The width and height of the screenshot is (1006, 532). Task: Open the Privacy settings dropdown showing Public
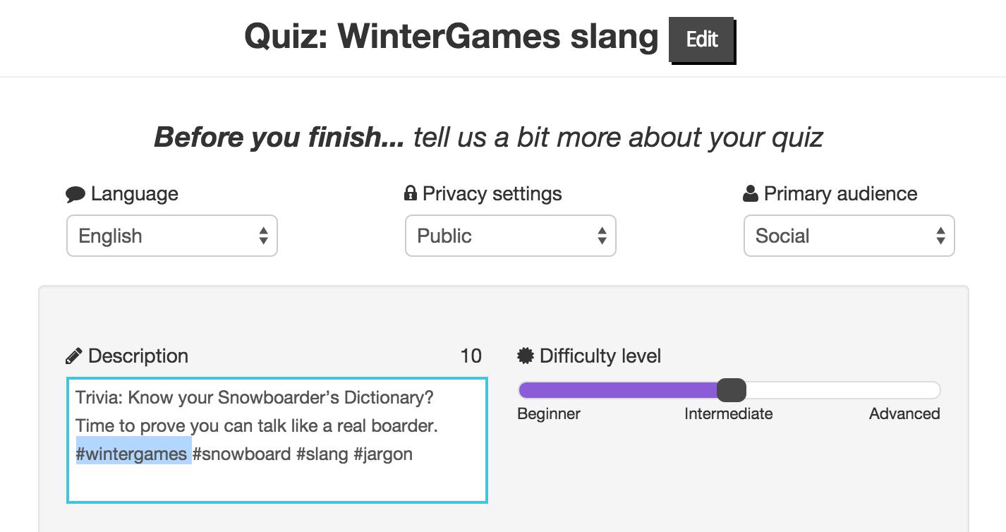510,236
